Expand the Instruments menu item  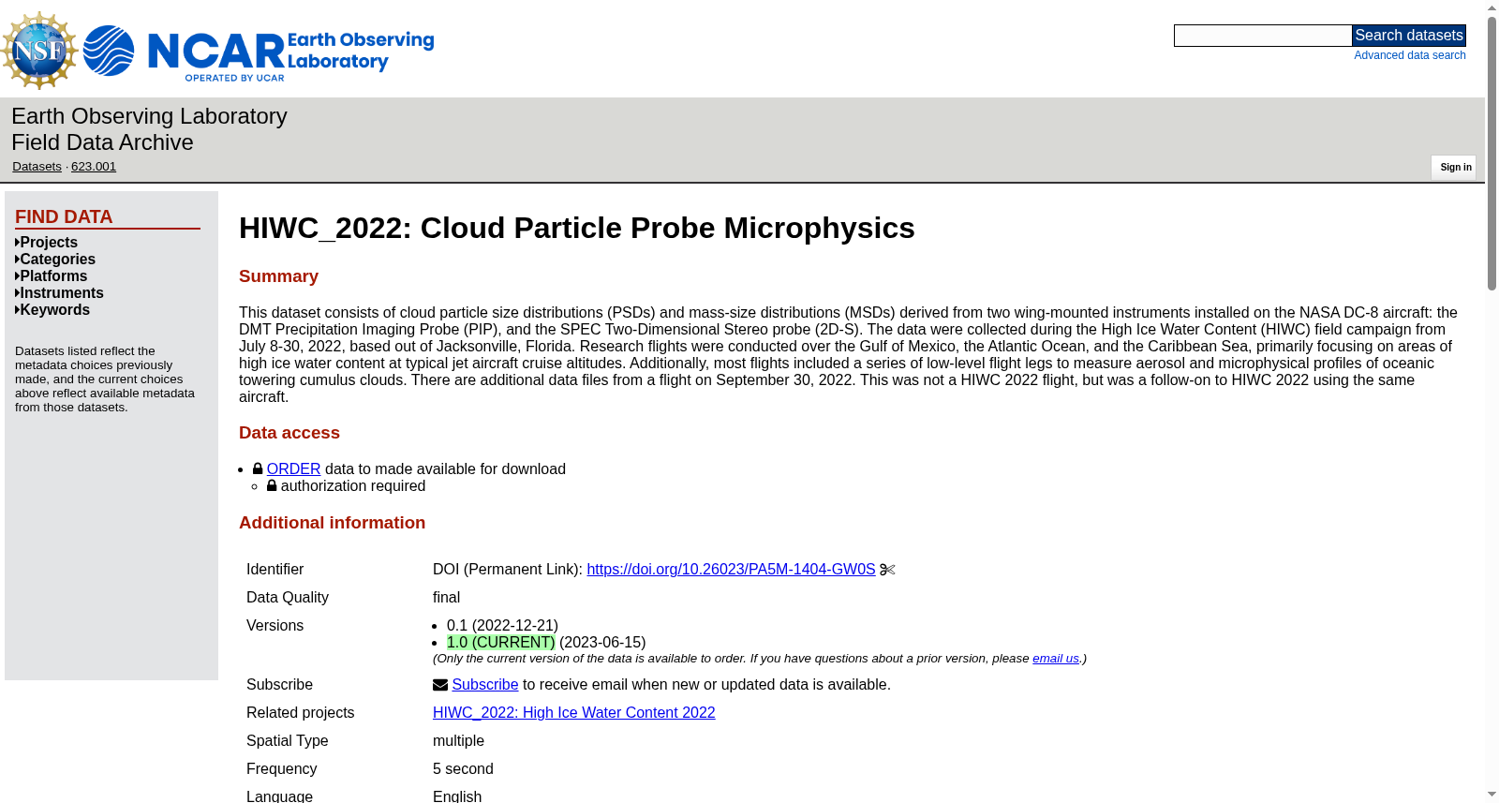pos(59,293)
